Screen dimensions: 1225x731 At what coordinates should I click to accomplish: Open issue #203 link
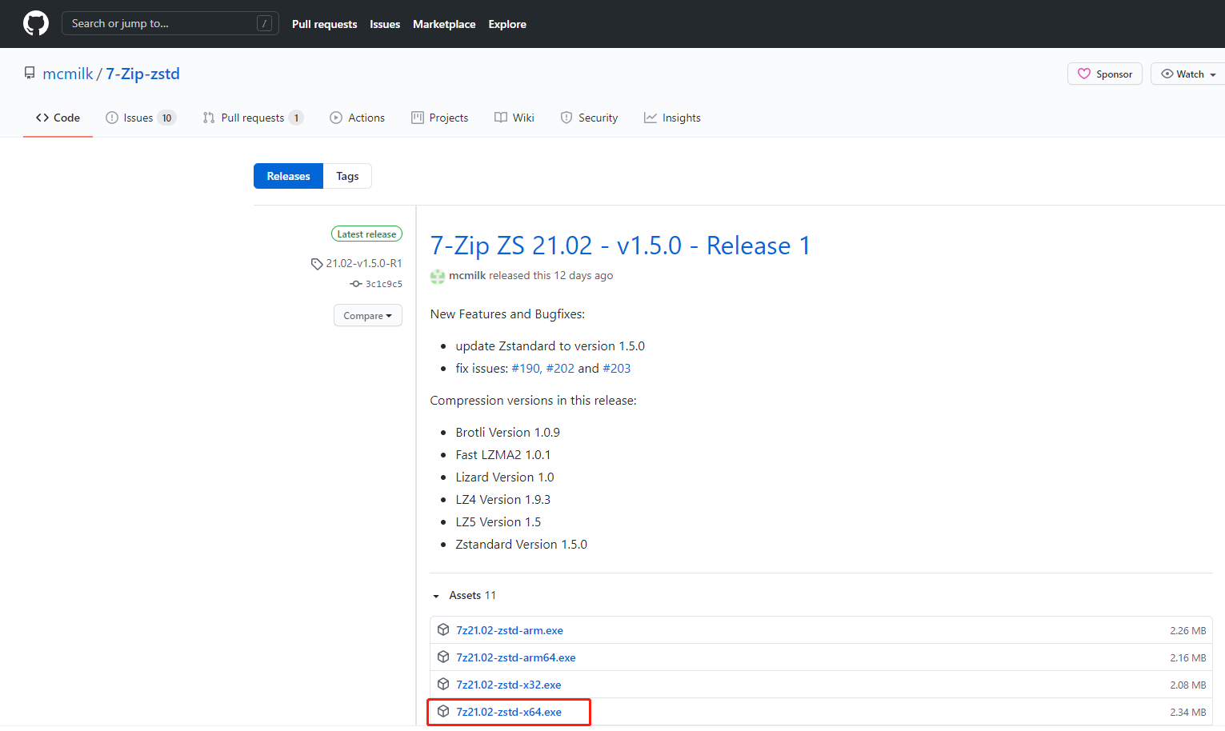click(616, 368)
